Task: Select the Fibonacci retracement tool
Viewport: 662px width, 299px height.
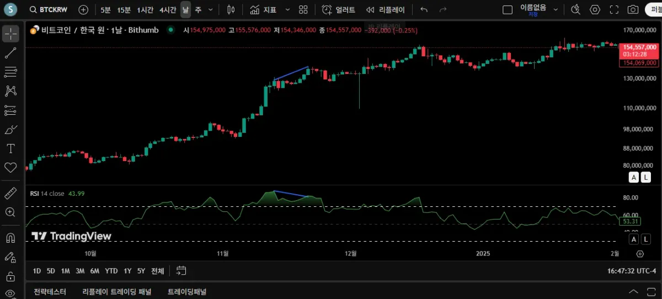Action: [10, 72]
